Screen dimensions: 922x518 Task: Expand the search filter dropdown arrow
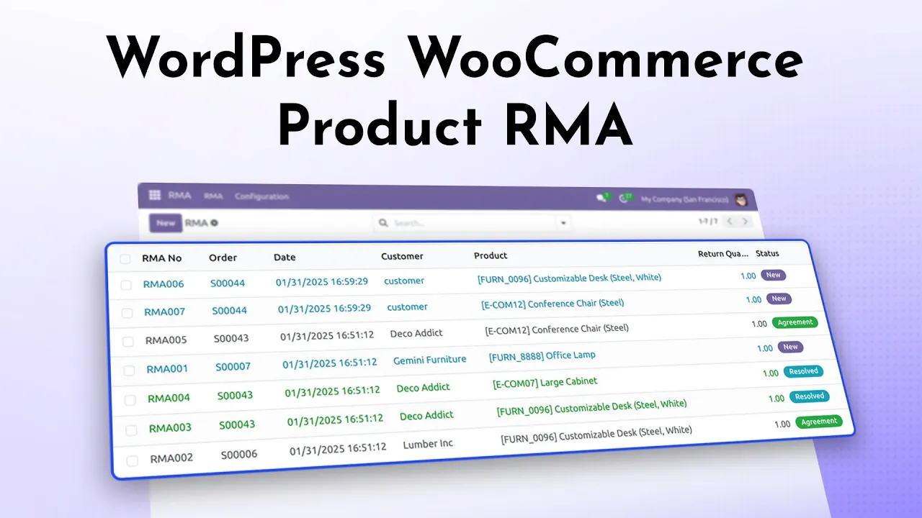pos(563,222)
